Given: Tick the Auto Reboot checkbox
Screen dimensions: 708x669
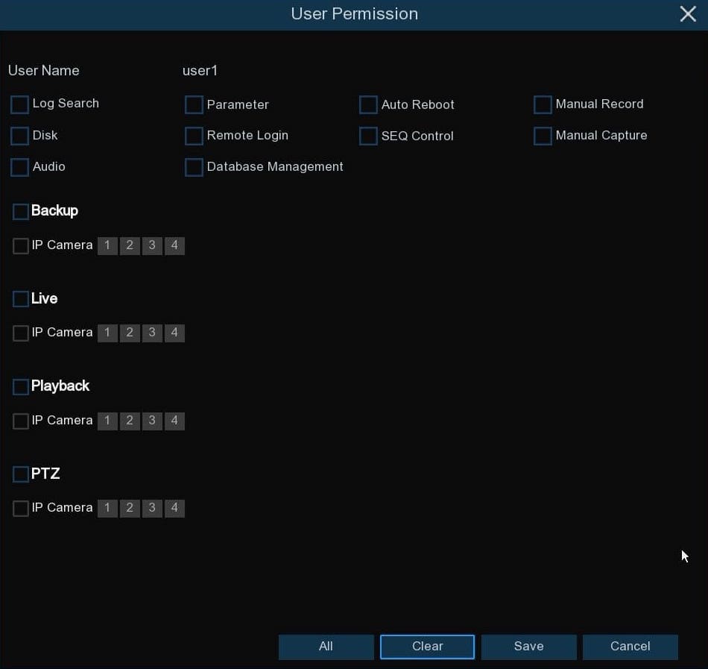Looking at the screenshot, I should (x=368, y=105).
